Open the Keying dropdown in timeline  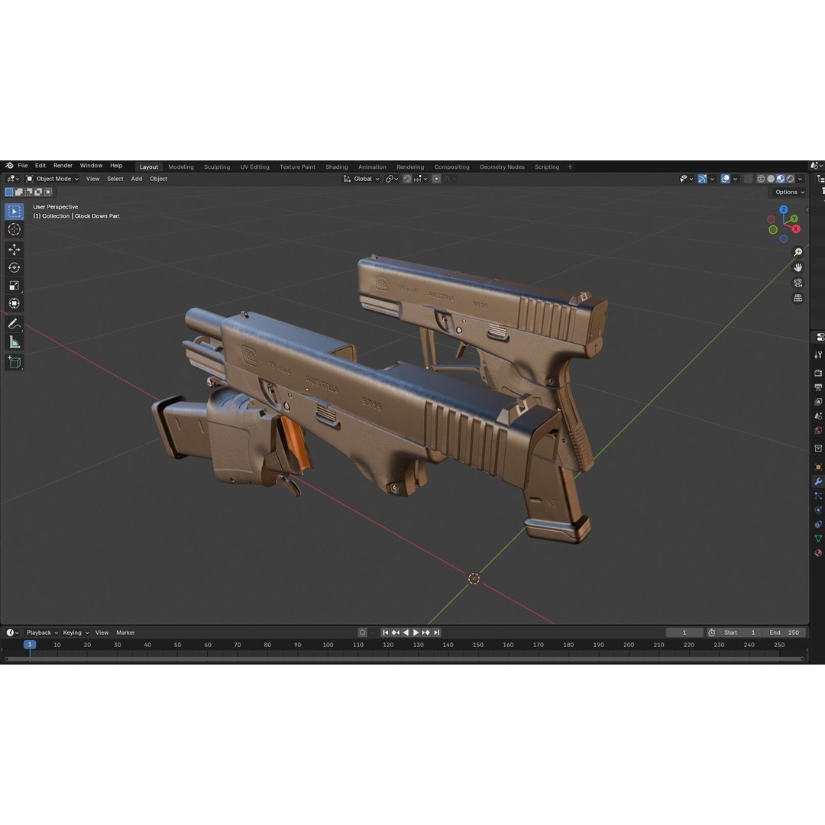(76, 632)
